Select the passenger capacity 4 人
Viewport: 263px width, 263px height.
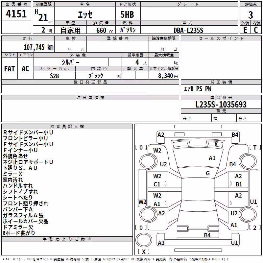[141, 62]
